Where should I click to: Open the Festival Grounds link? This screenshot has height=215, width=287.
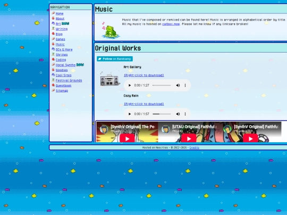click(69, 81)
